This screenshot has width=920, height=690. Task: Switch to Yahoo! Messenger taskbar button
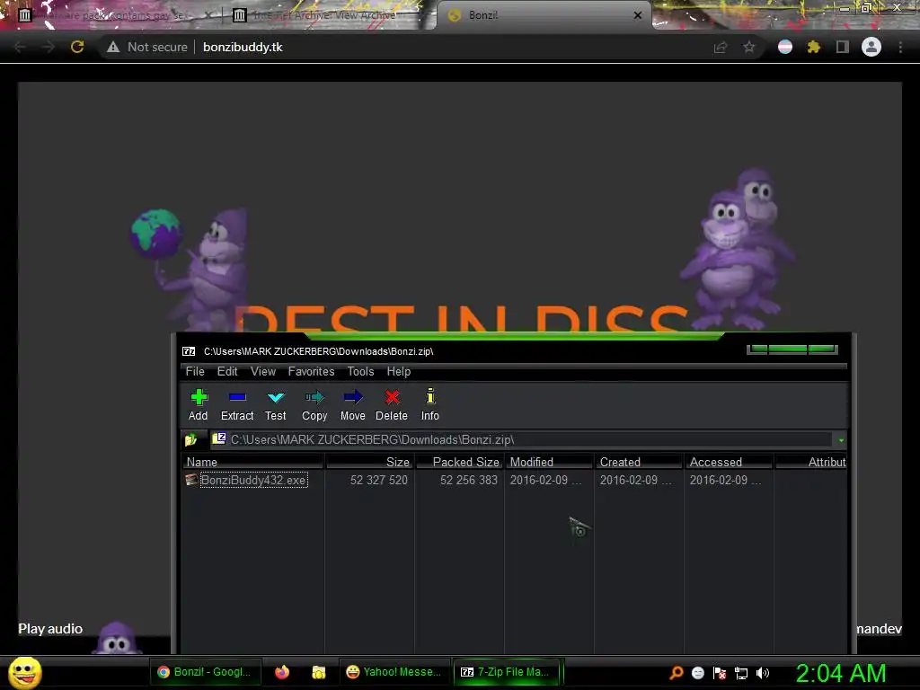click(394, 672)
